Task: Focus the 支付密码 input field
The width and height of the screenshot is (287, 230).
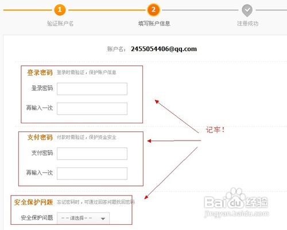Action: 92,154
